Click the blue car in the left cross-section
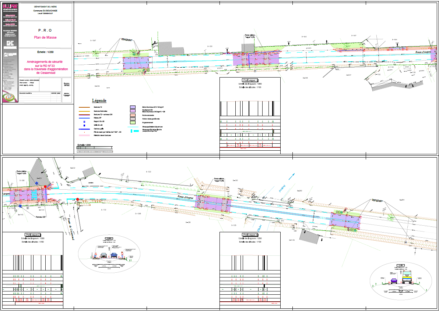The width and height of the screenshot is (439, 312). point(114,255)
